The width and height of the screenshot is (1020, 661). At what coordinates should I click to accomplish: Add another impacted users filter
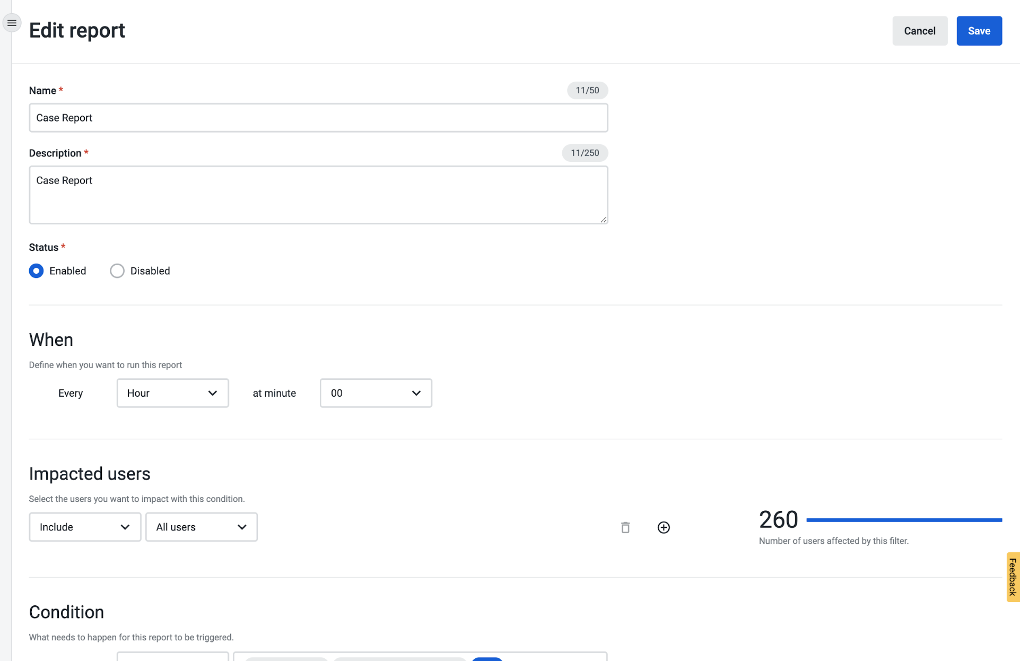click(x=664, y=527)
